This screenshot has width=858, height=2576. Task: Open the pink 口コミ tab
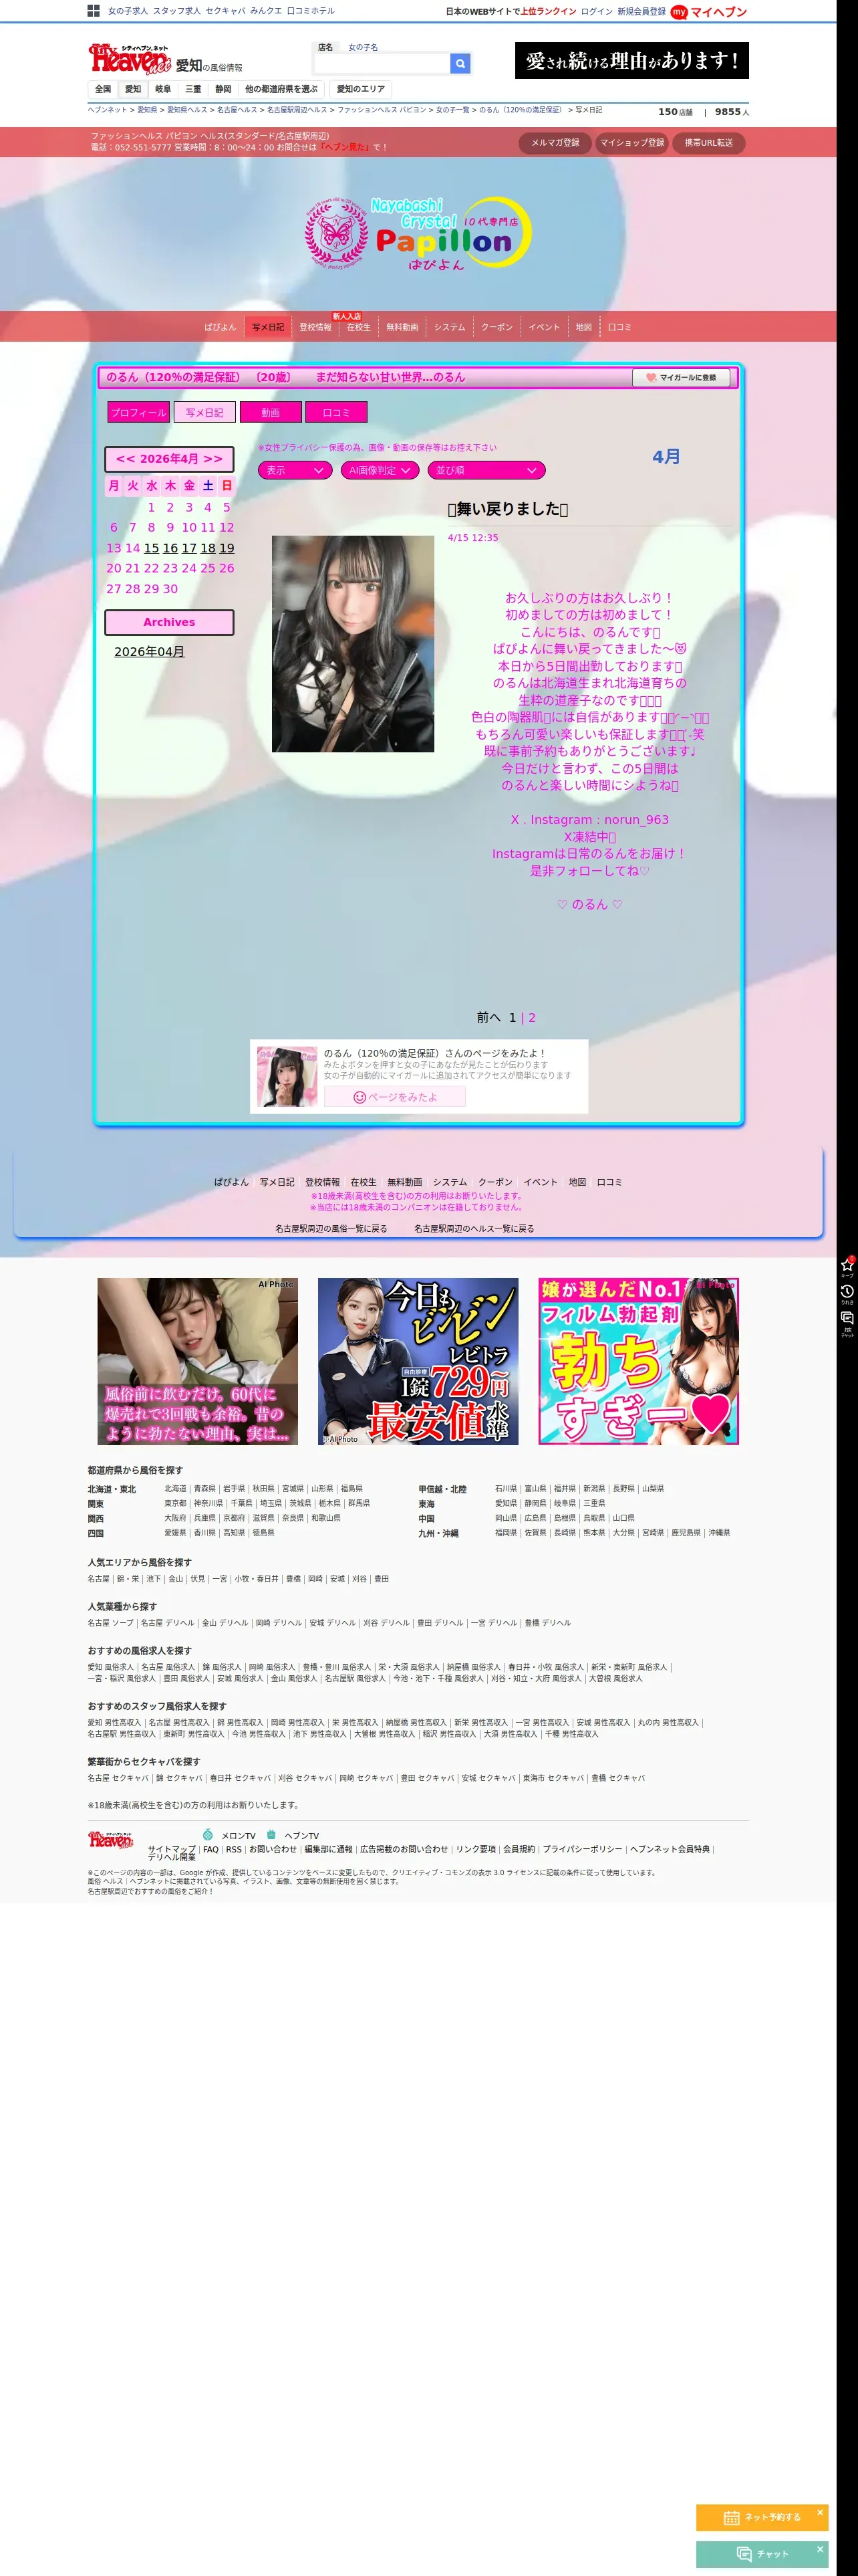click(337, 412)
